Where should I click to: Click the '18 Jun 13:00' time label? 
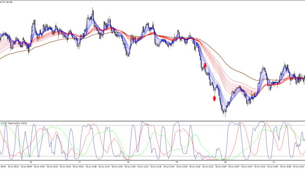(182, 167)
